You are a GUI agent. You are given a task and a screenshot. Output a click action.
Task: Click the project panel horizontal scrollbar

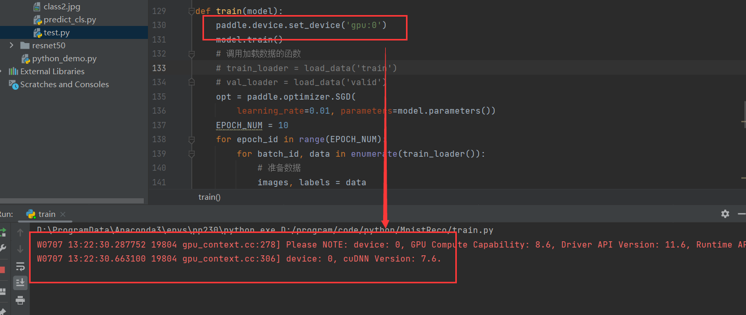click(72, 201)
